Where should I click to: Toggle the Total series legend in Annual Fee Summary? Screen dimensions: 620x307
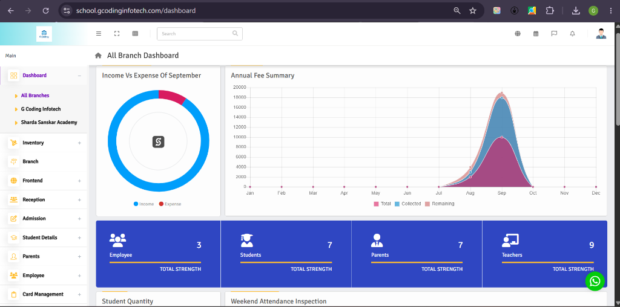point(383,204)
